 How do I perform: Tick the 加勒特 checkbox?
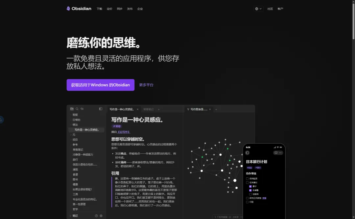[x=250, y=194]
